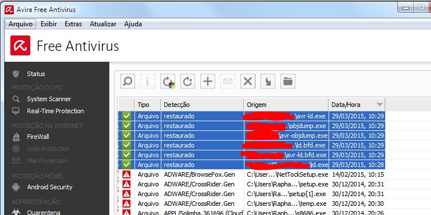Click the monitor icon beside Real-Time Protection
The height and width of the screenshot is (215, 431).
16,111
